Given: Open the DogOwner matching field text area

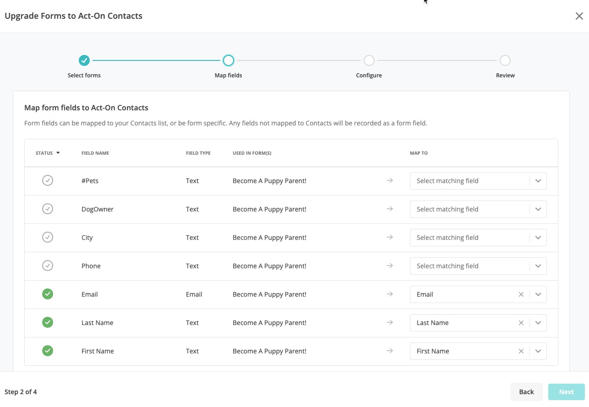Looking at the screenshot, I should 469,209.
